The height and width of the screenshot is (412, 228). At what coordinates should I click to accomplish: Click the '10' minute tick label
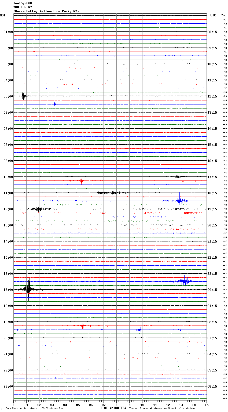click(142, 405)
